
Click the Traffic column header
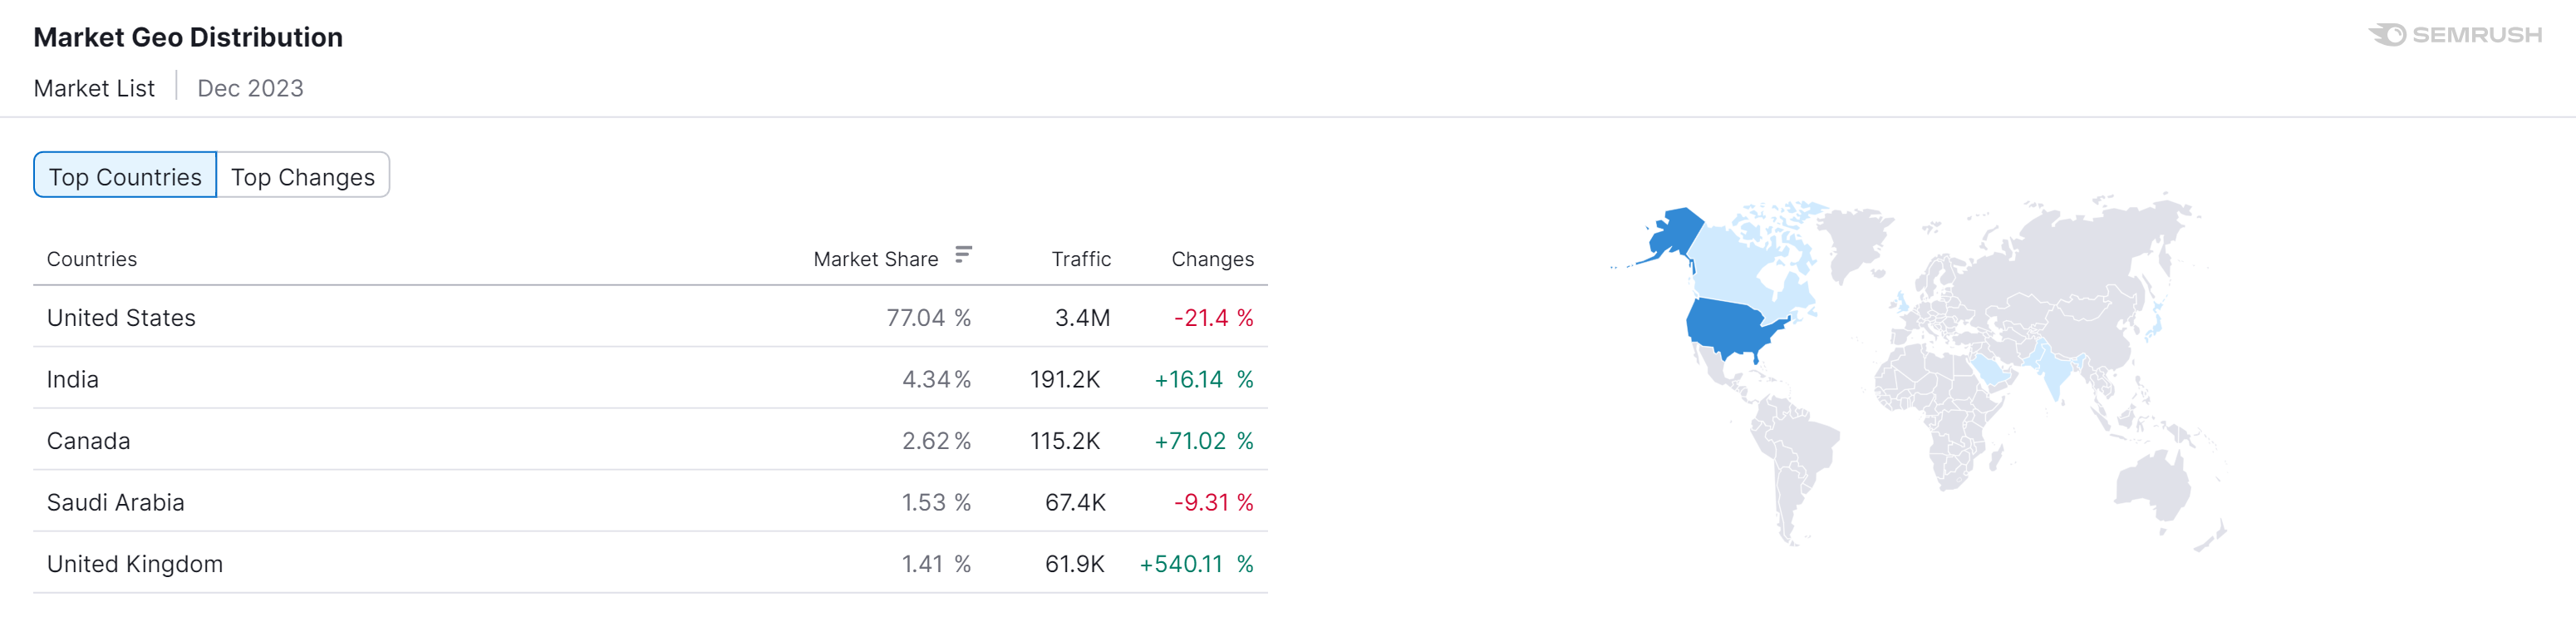pos(1080,259)
